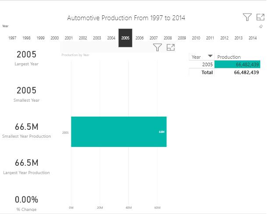Select year 1997 in the slicer
269x214 pixels.
[12, 38]
